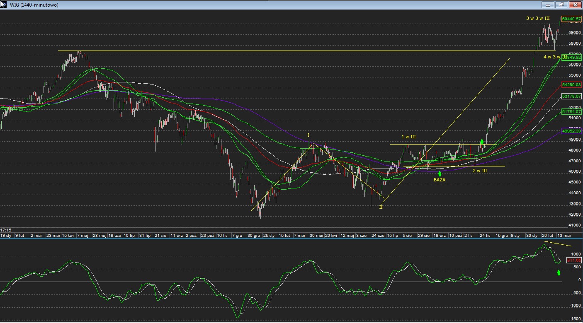Select the purple average value label 49952.39
583x323 pixels.
[x=571, y=131]
